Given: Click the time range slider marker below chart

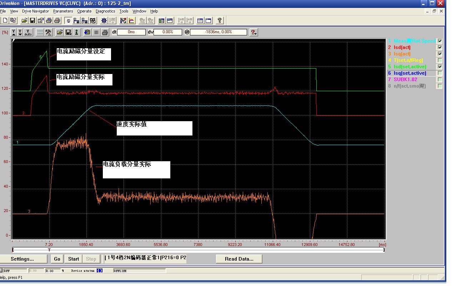Looking at the screenshot, I should tap(49, 250).
